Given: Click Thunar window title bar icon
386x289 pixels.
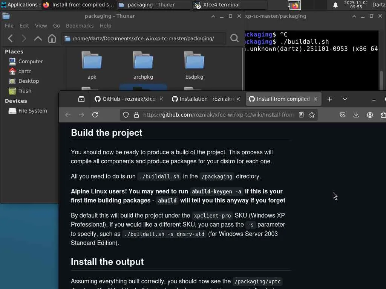Looking at the screenshot, I should [6, 16].
